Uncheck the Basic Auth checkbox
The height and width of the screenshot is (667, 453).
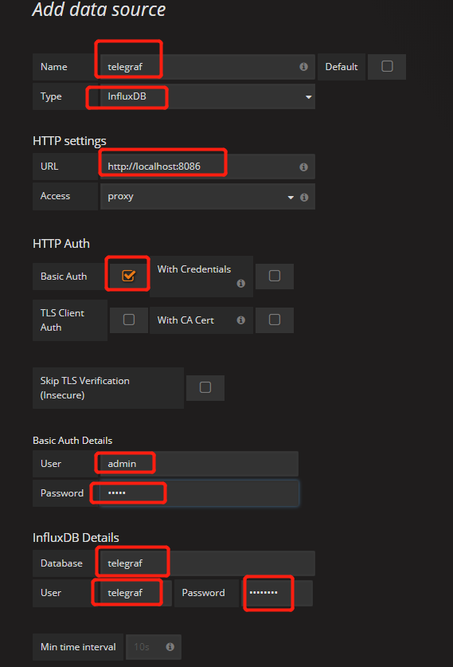click(128, 276)
